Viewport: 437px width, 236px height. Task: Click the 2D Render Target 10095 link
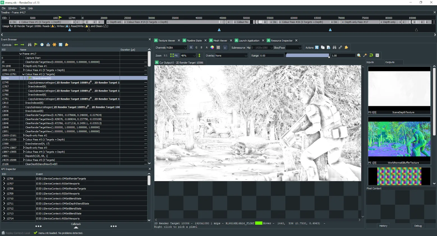coord(69,107)
